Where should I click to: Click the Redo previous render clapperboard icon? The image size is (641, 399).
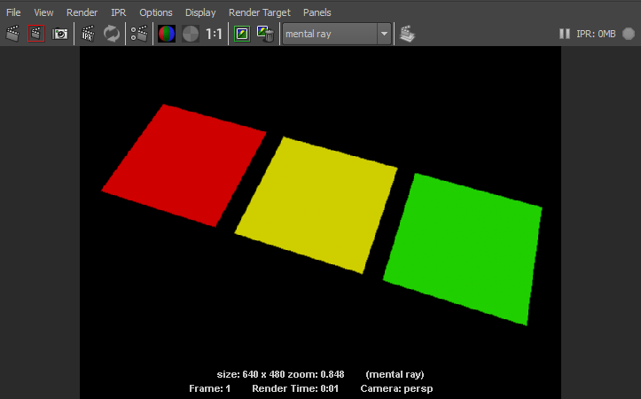click(12, 34)
